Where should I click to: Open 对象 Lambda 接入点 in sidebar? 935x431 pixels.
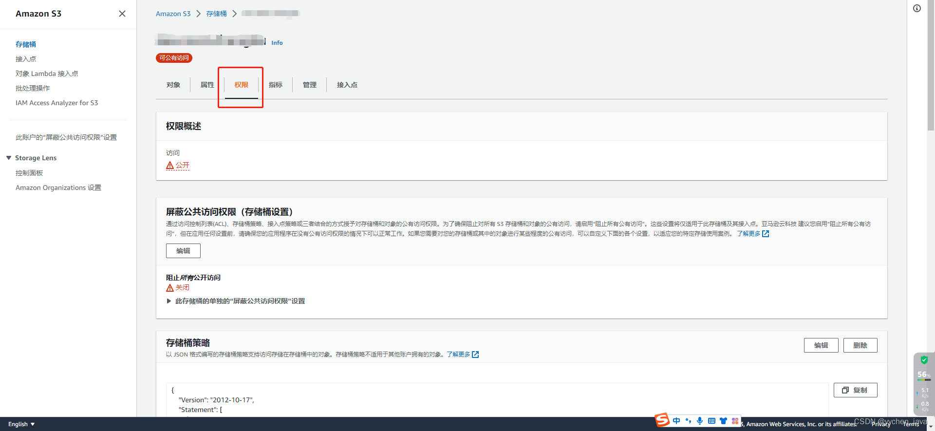[x=47, y=74]
